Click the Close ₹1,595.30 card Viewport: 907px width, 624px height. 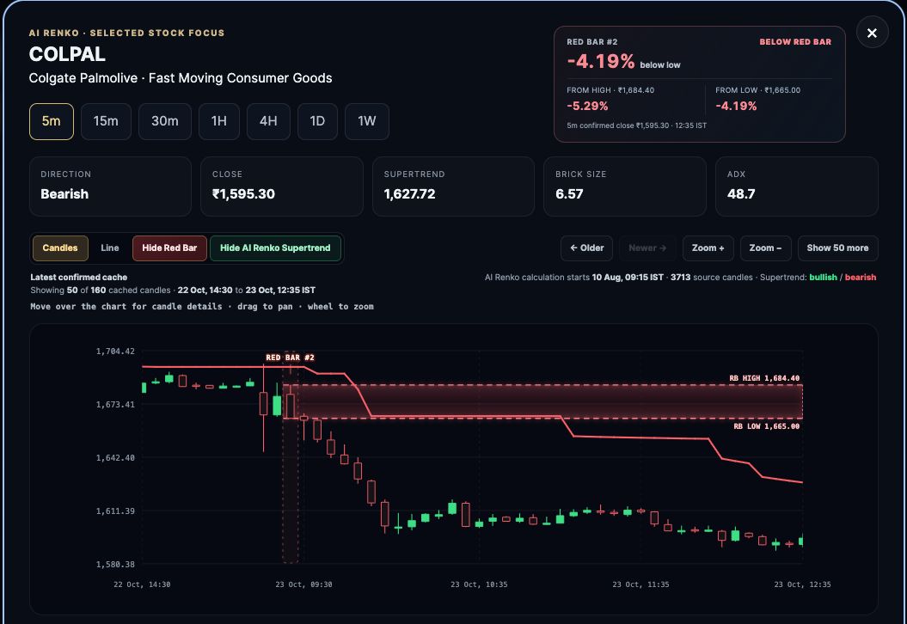(282, 187)
